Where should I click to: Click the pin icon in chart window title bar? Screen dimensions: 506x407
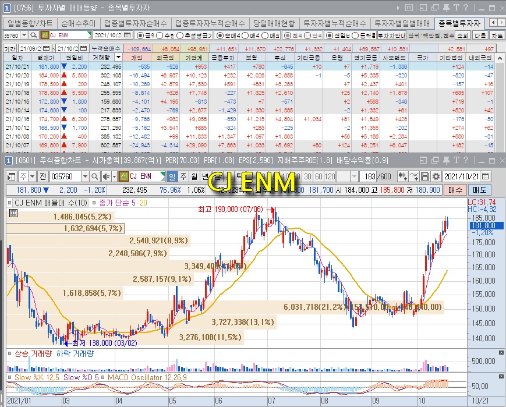pos(446,160)
